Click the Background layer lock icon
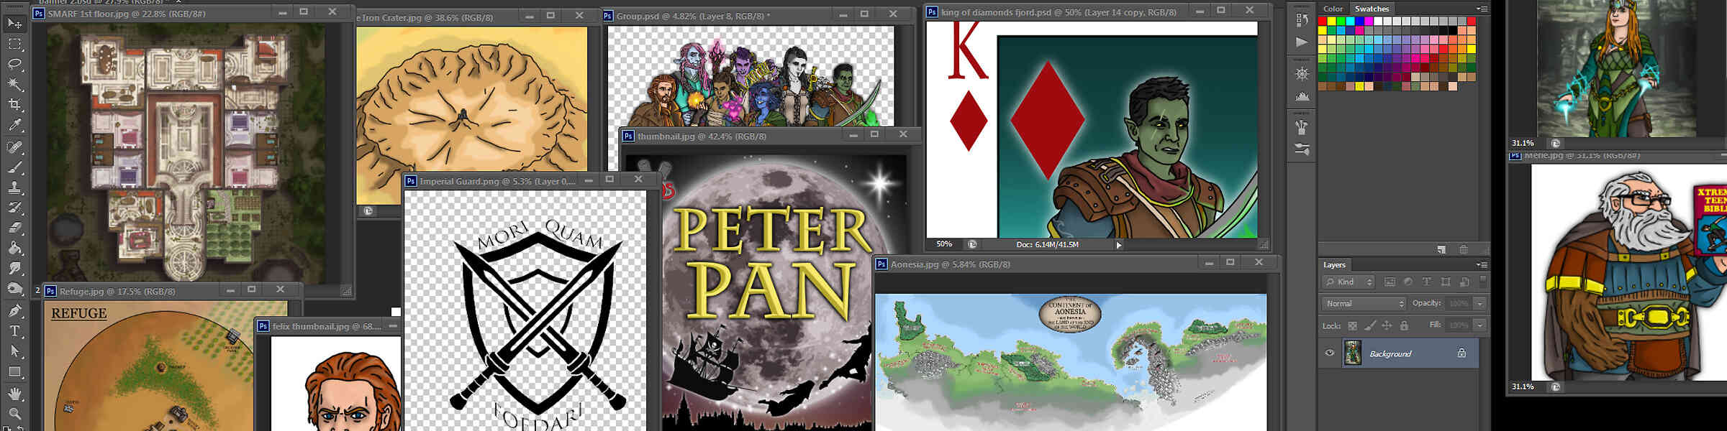Viewport: 1727px width, 431px height. tap(1461, 353)
